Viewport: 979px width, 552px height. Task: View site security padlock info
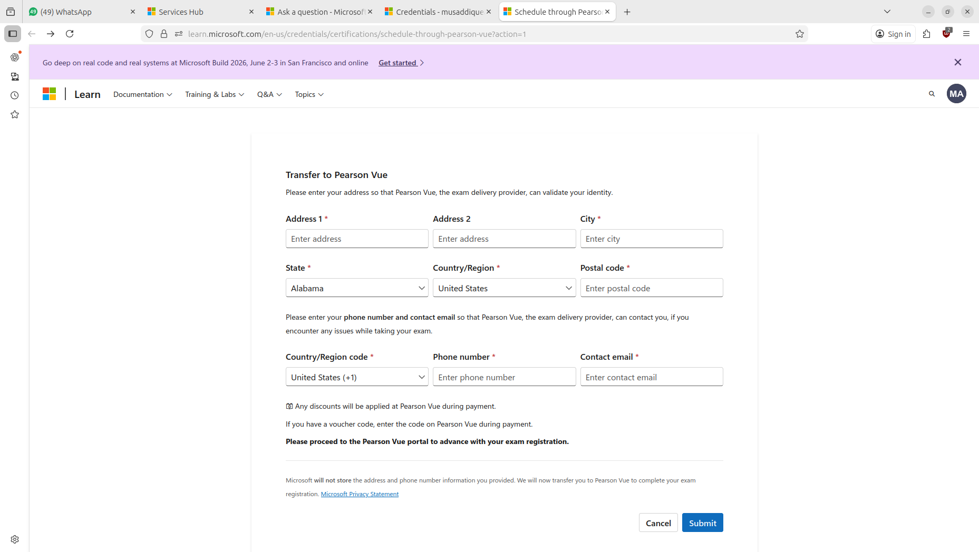click(164, 34)
